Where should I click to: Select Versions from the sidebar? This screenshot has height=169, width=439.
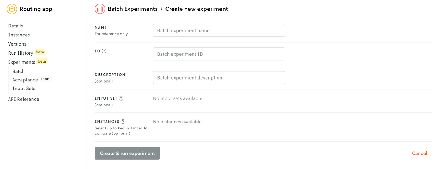coord(17,44)
